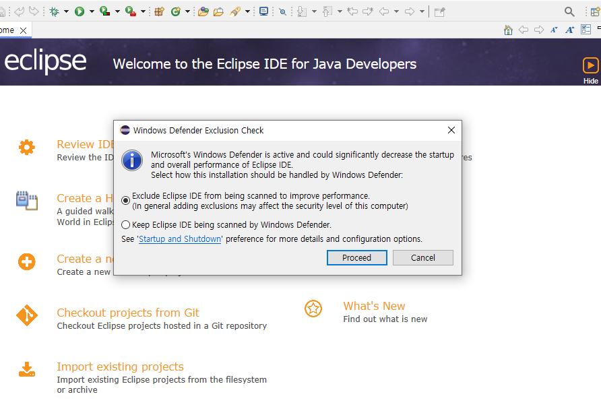This screenshot has width=601, height=413.
Task: Click the Open Perspective icon
Action: coord(595,11)
